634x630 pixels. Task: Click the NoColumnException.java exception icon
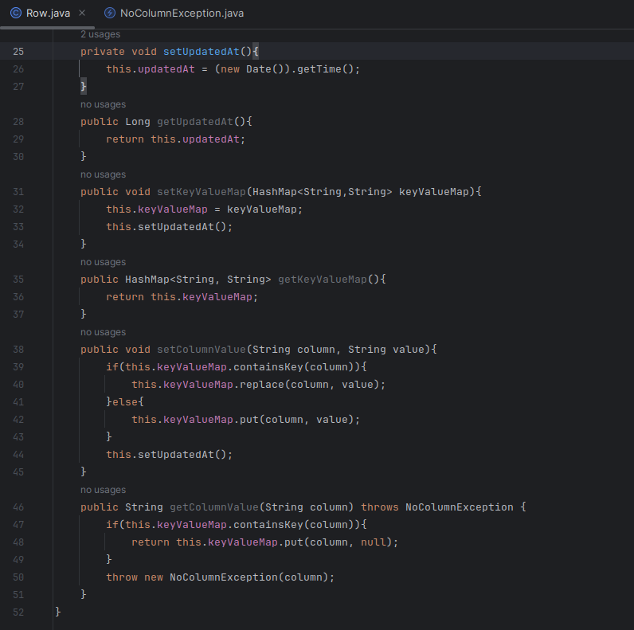[110, 14]
